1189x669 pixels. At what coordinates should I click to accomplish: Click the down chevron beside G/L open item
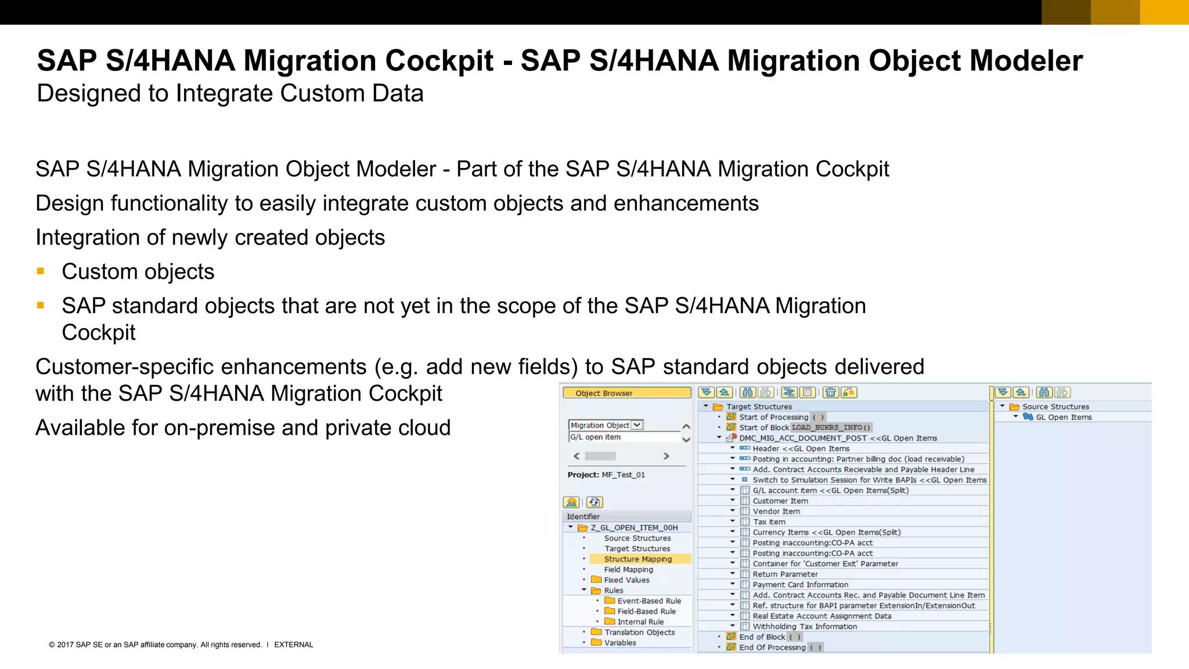click(x=686, y=440)
